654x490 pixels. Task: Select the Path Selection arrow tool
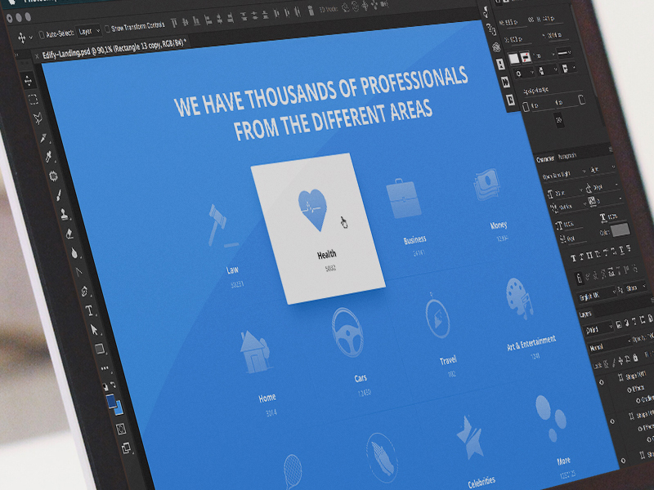coord(94,330)
